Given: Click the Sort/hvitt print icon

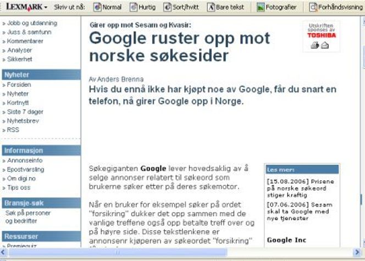Looking at the screenshot, I should (x=167, y=7).
